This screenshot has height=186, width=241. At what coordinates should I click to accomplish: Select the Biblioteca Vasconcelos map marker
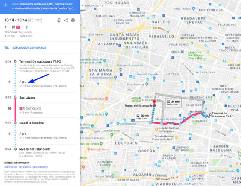(121, 69)
